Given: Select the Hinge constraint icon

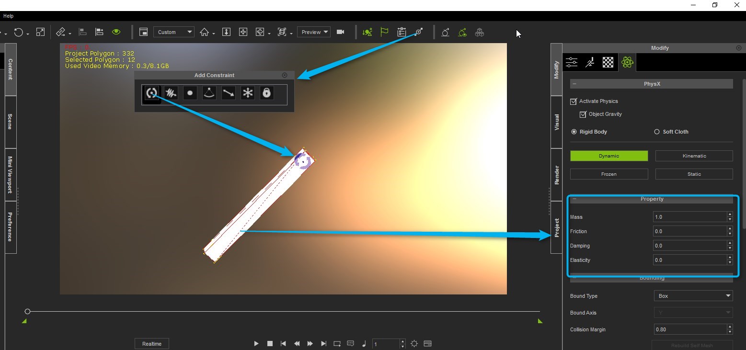Looking at the screenshot, I should [x=151, y=93].
